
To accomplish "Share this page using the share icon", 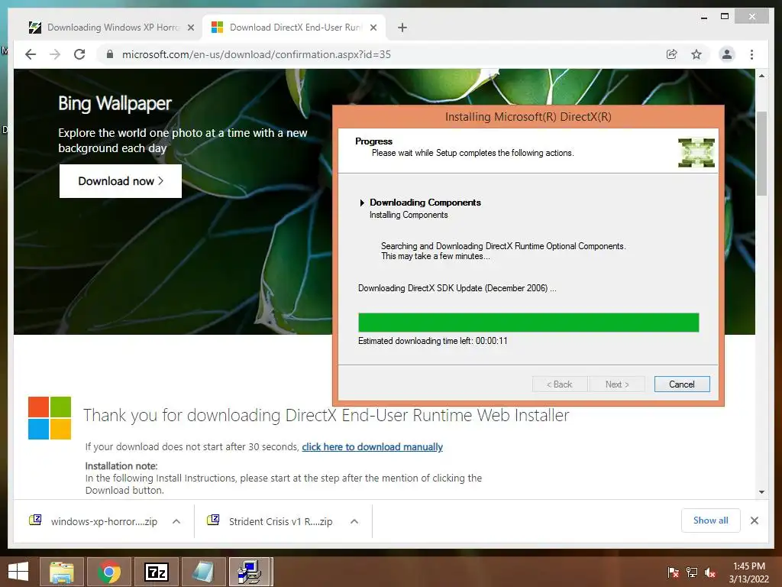I will pos(672,54).
